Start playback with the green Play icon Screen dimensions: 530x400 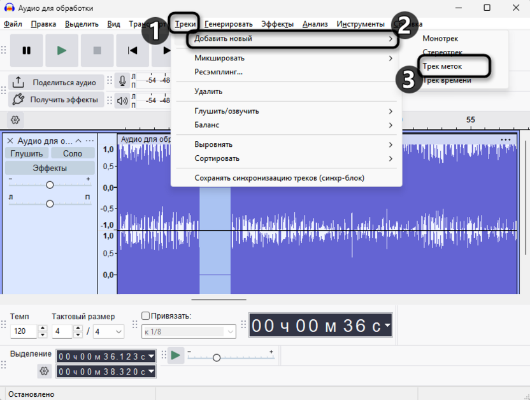point(62,50)
